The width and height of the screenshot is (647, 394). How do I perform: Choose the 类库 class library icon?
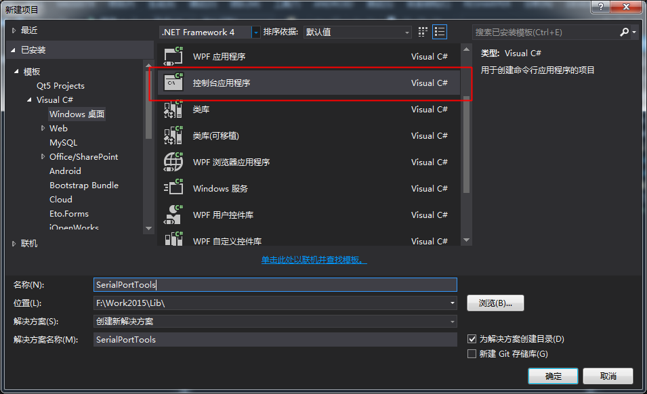coord(173,109)
